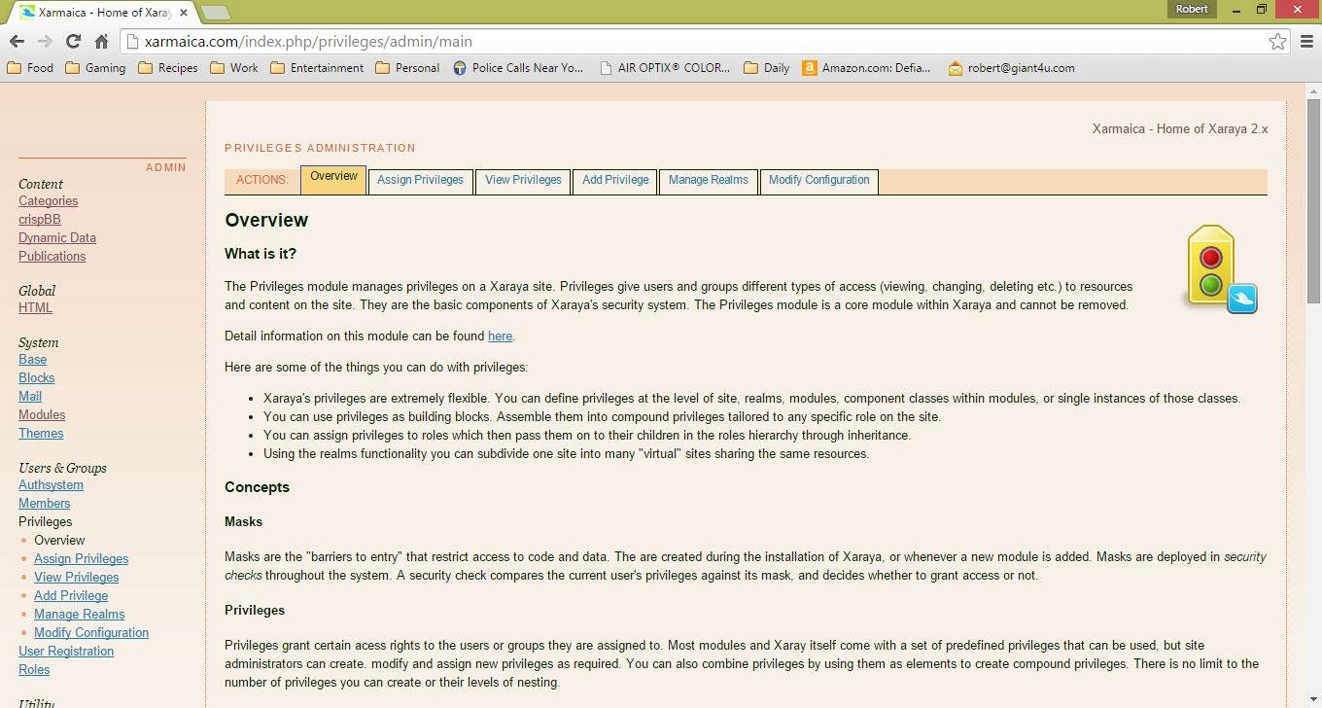Image resolution: width=1322 pixels, height=708 pixels.
Task: Open the Amazon.com: Defia bookmark
Action: coord(868,68)
